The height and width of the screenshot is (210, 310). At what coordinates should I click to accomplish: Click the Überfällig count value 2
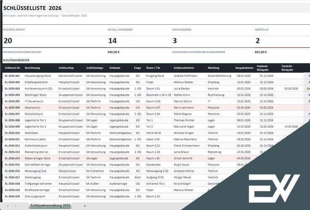[257, 41]
